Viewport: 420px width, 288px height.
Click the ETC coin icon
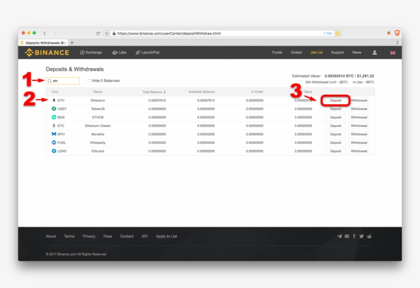click(x=54, y=126)
